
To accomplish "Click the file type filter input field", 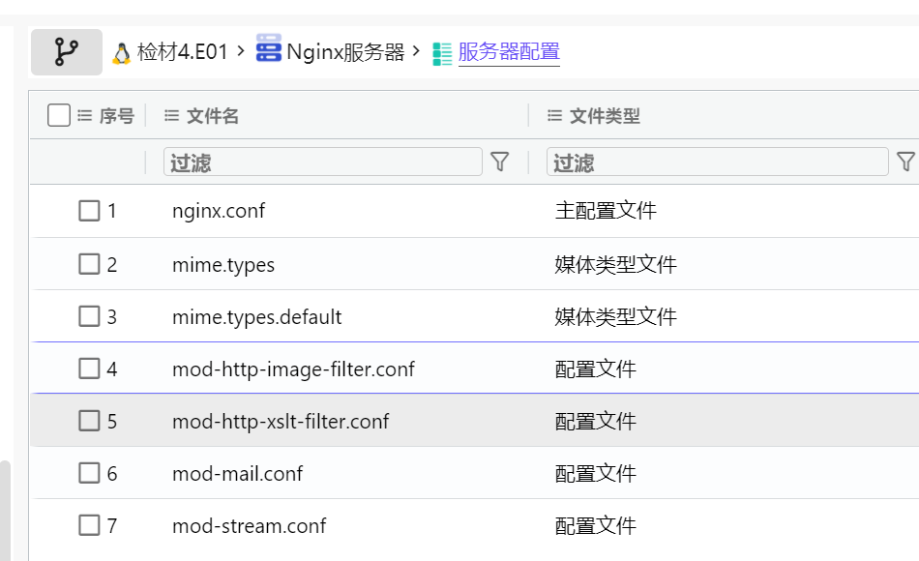I will coord(717,162).
